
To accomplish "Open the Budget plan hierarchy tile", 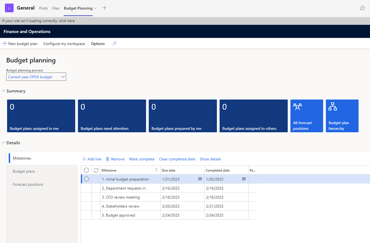I will point(342,116).
